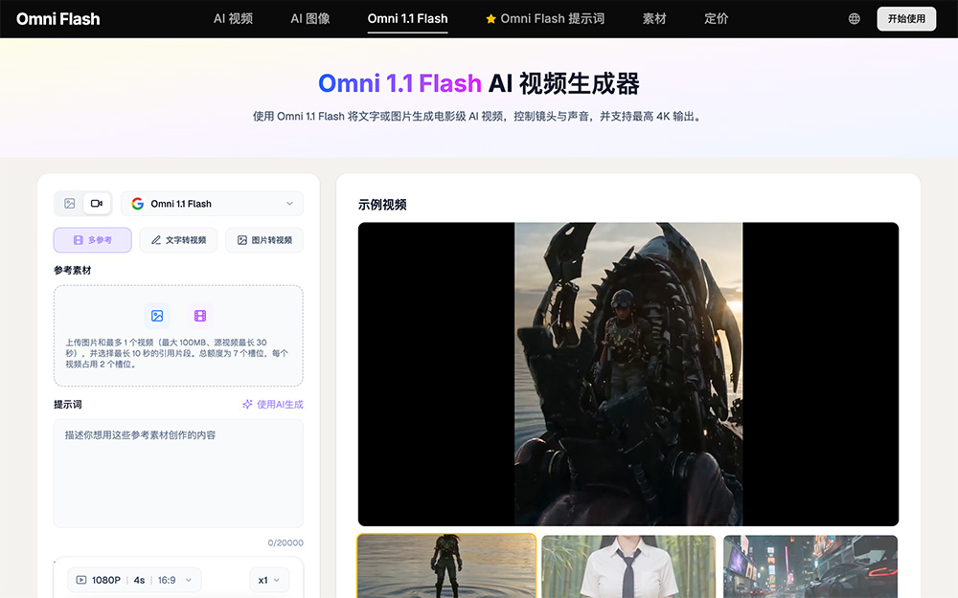958x598 pixels.
Task: Click the 开始使用 button
Action: click(x=906, y=19)
